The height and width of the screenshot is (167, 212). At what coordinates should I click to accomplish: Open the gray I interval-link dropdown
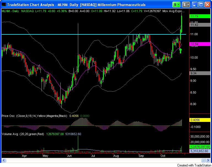pos(186,5)
